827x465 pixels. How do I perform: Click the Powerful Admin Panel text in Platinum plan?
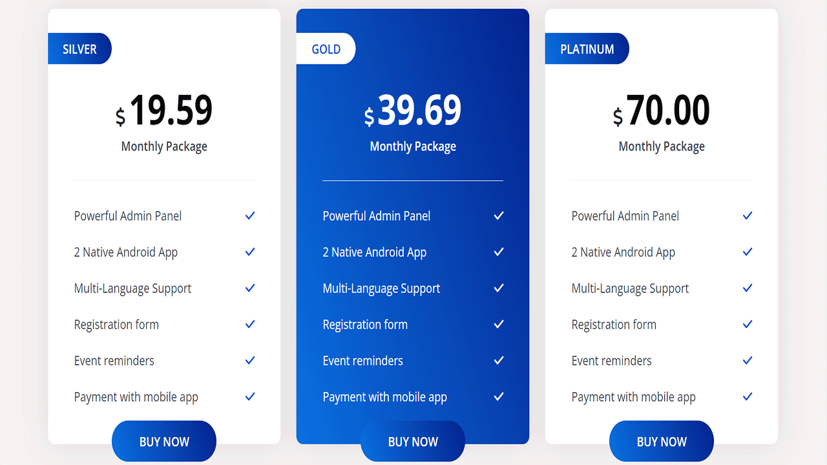pyautogui.click(x=625, y=216)
